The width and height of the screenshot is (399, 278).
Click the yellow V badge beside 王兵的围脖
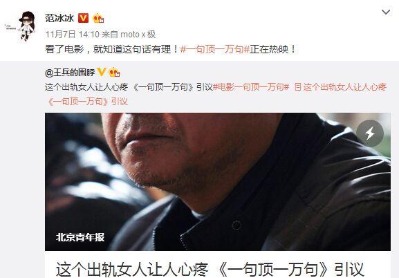point(101,73)
